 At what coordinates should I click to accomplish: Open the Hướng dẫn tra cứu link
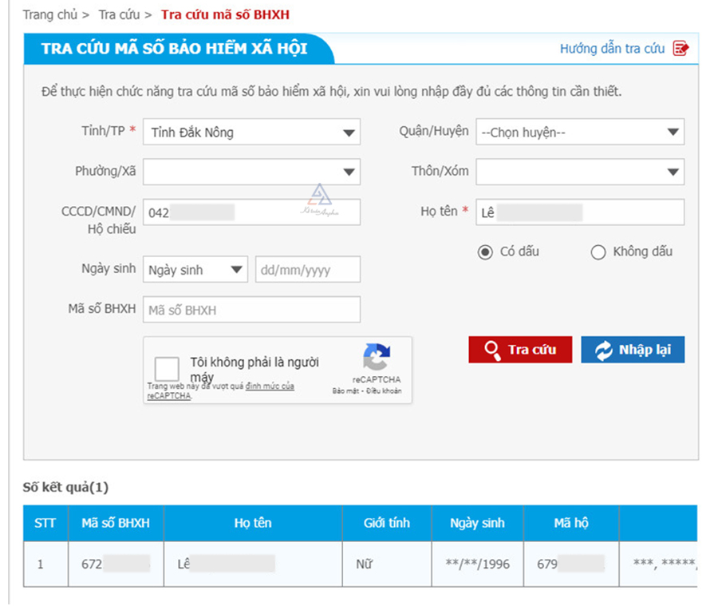[612, 49]
